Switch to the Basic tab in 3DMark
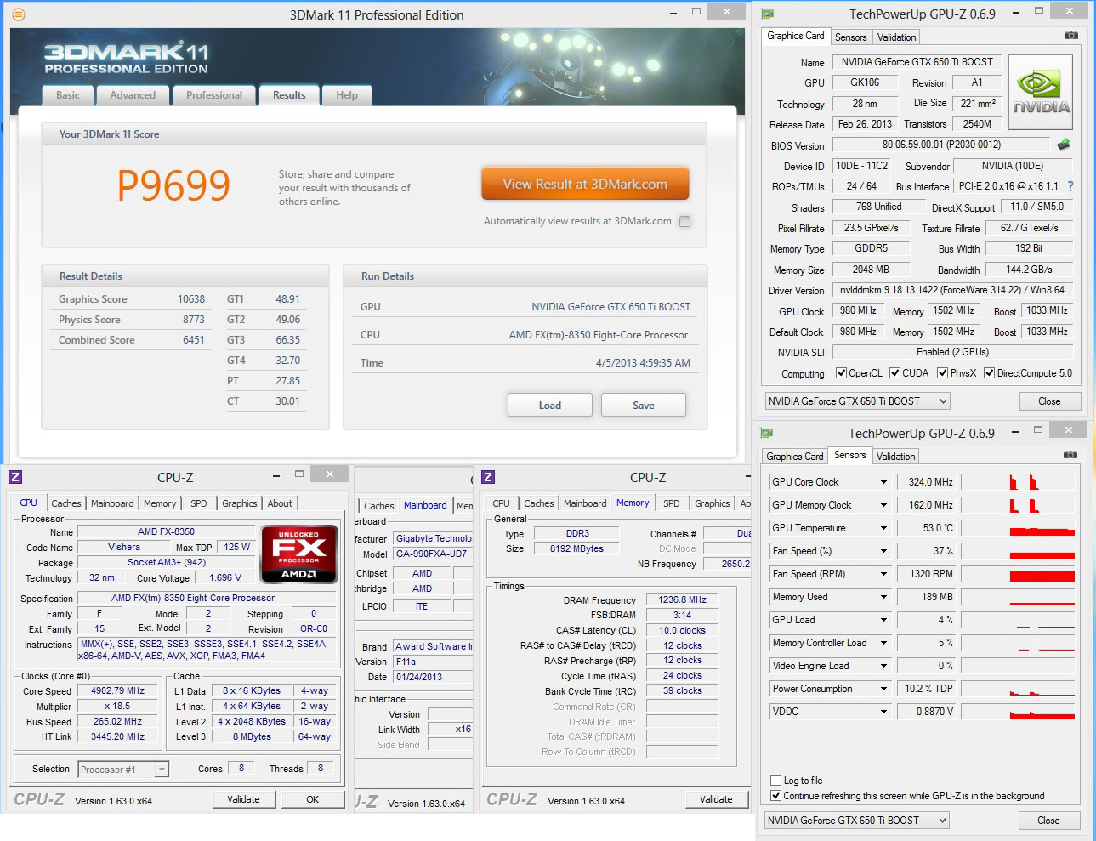The width and height of the screenshot is (1096, 841). (x=68, y=95)
